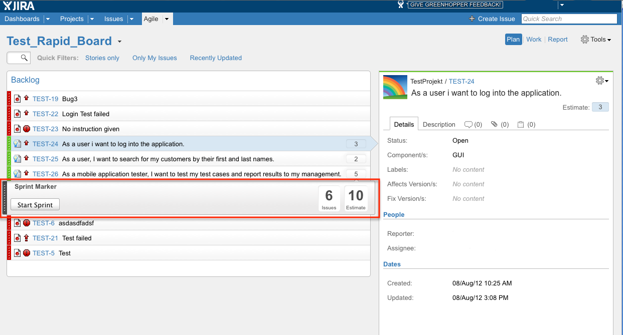This screenshot has width=623, height=335.
Task: Click priority arrow icon of TEST-22
Action: point(27,113)
